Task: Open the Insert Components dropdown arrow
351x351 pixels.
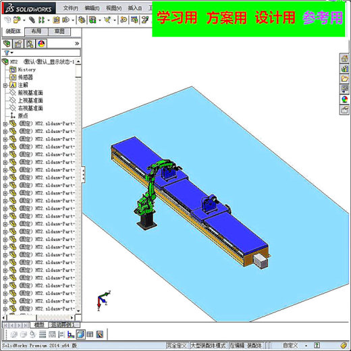Action: click(x=24, y=20)
